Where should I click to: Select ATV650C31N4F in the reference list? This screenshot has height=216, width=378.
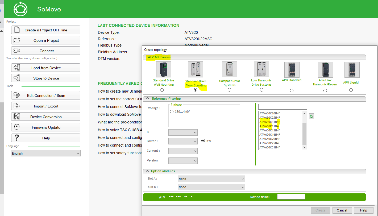(x=270, y=147)
